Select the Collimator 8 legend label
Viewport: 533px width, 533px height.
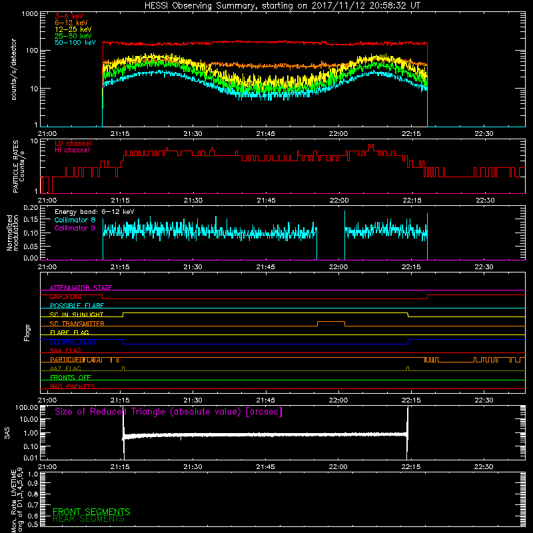click(x=75, y=220)
